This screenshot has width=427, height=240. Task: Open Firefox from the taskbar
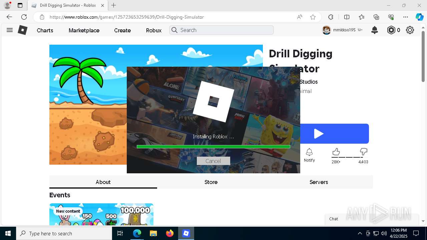pyautogui.click(x=170, y=233)
